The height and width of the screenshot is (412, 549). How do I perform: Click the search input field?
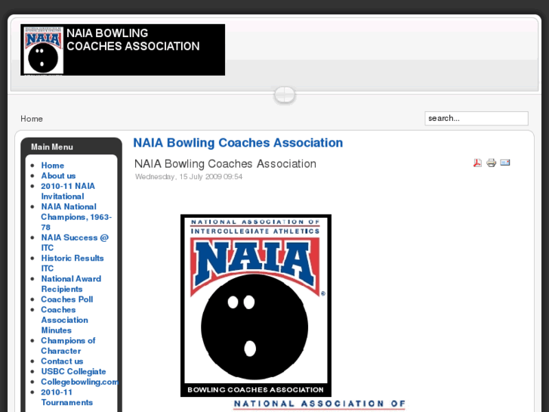(x=477, y=119)
